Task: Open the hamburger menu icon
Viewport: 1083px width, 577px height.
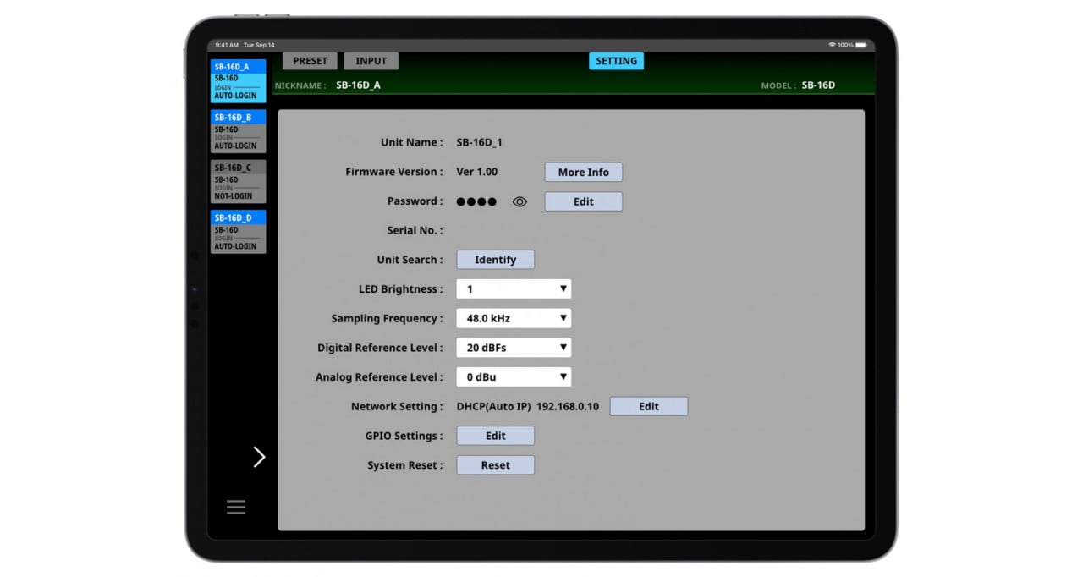Action: 236,507
